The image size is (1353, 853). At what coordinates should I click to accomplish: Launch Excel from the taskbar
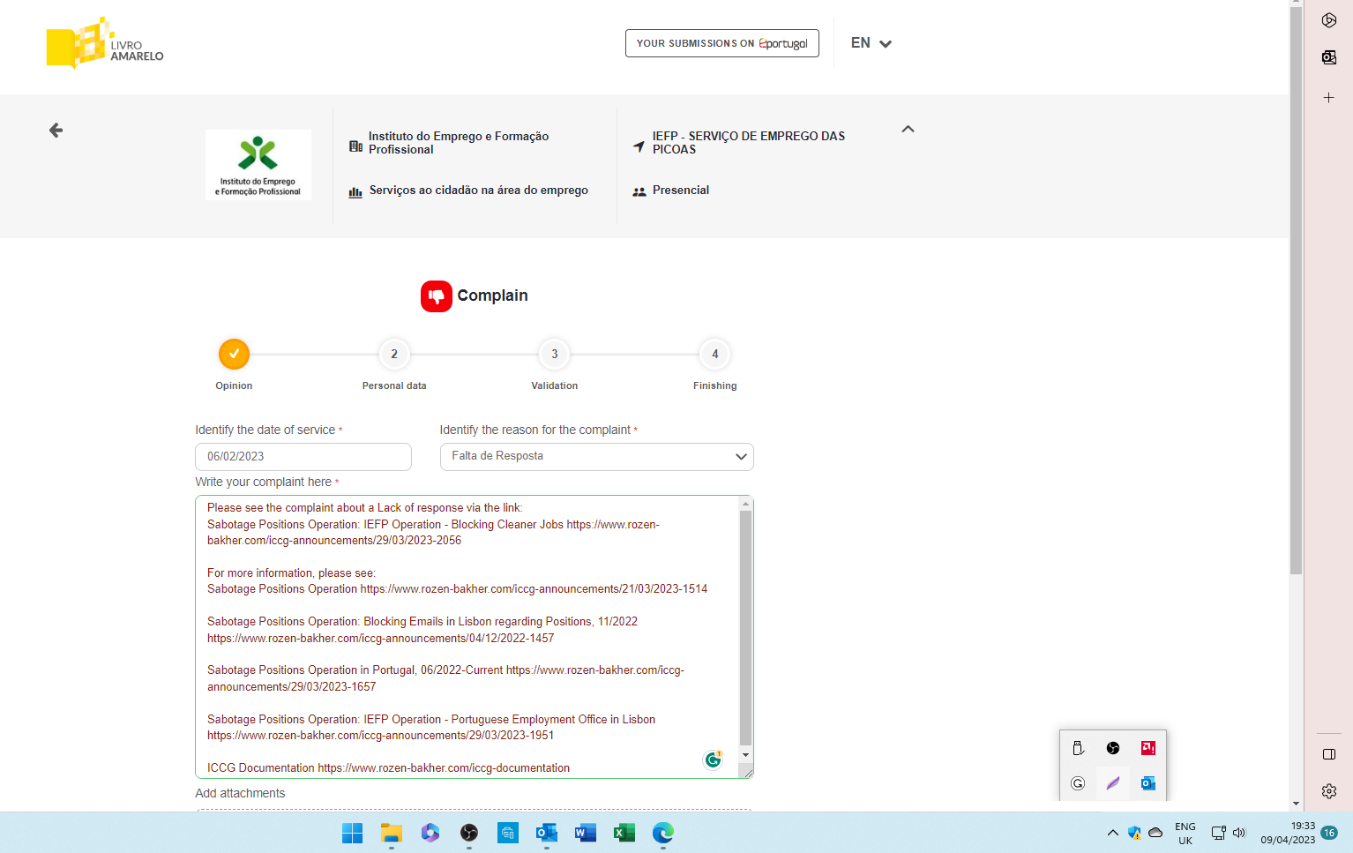pyautogui.click(x=624, y=833)
